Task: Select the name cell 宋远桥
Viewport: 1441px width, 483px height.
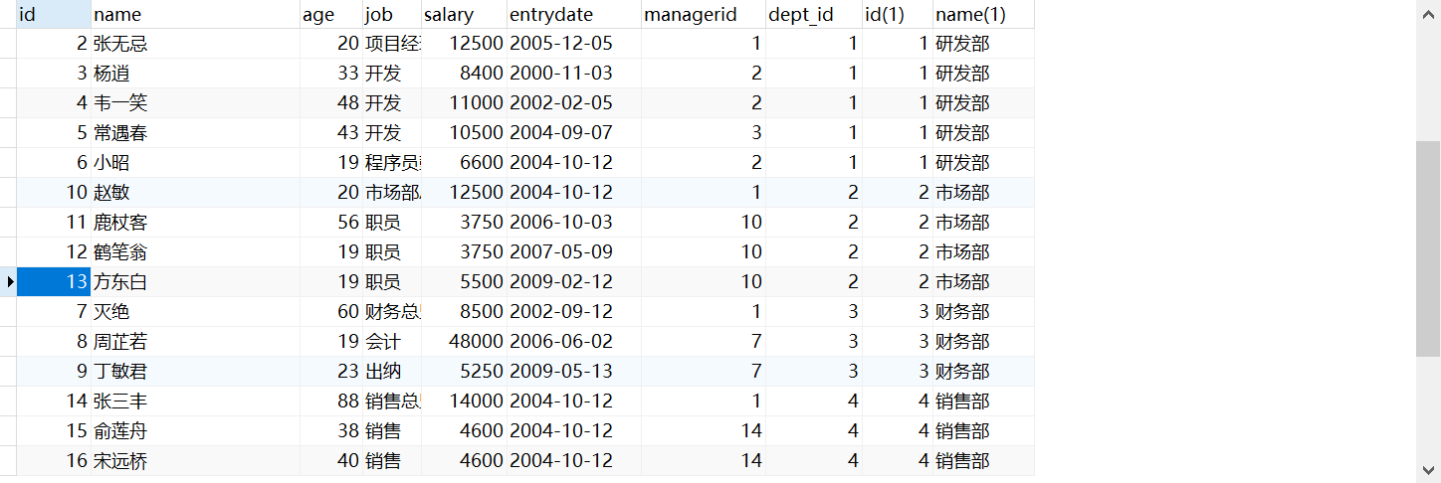Action: (195, 461)
